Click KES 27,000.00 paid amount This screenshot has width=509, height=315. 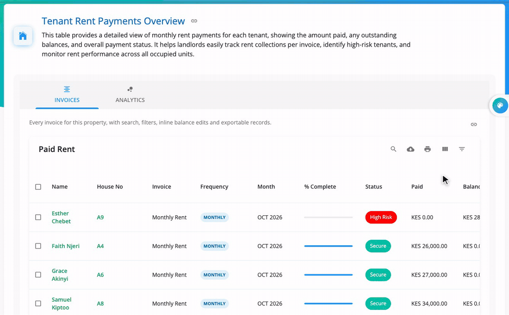pos(429,275)
